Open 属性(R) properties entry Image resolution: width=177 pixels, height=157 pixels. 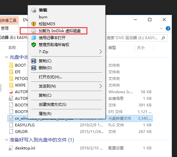[67, 114]
